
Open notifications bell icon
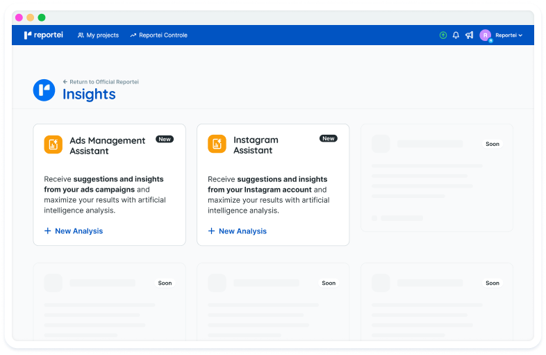coord(456,35)
